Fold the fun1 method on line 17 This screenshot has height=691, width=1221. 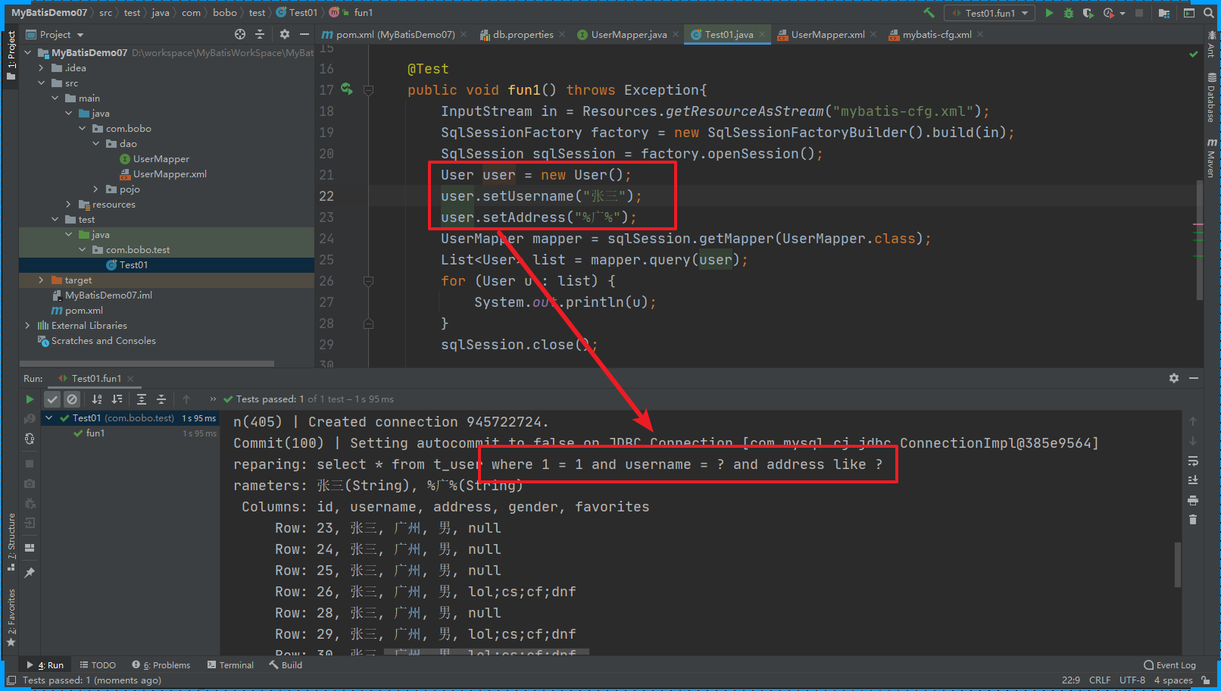pyautogui.click(x=368, y=90)
